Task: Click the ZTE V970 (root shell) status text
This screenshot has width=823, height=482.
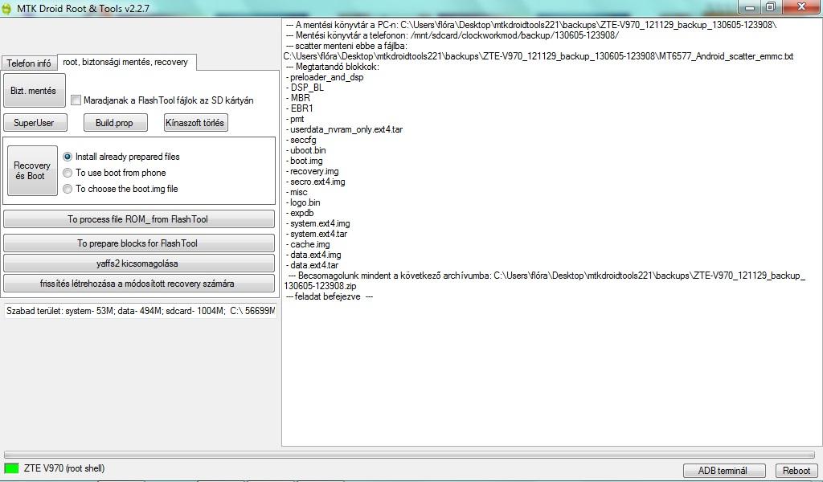Action: (x=64, y=468)
